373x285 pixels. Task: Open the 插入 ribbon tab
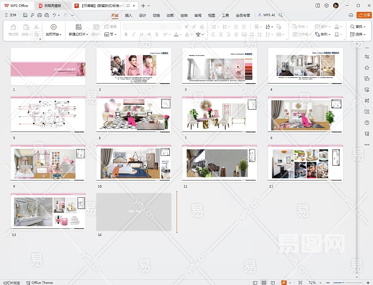coord(129,15)
